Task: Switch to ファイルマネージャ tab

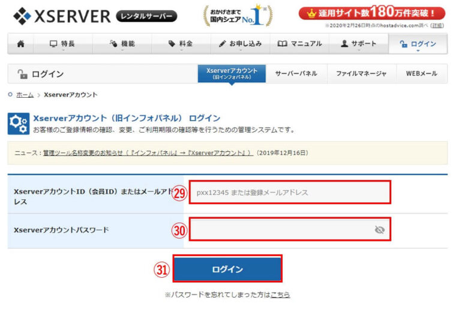Action: pos(361,74)
